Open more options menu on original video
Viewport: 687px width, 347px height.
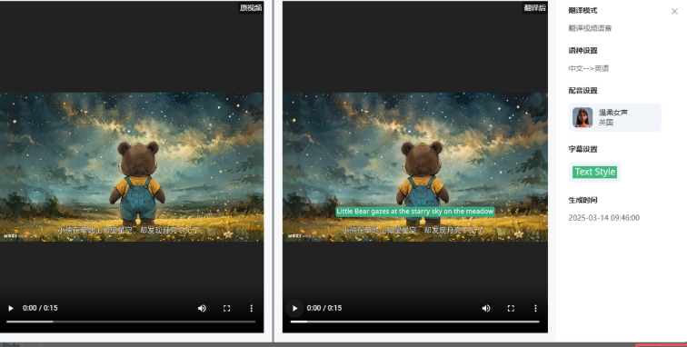pos(251,309)
